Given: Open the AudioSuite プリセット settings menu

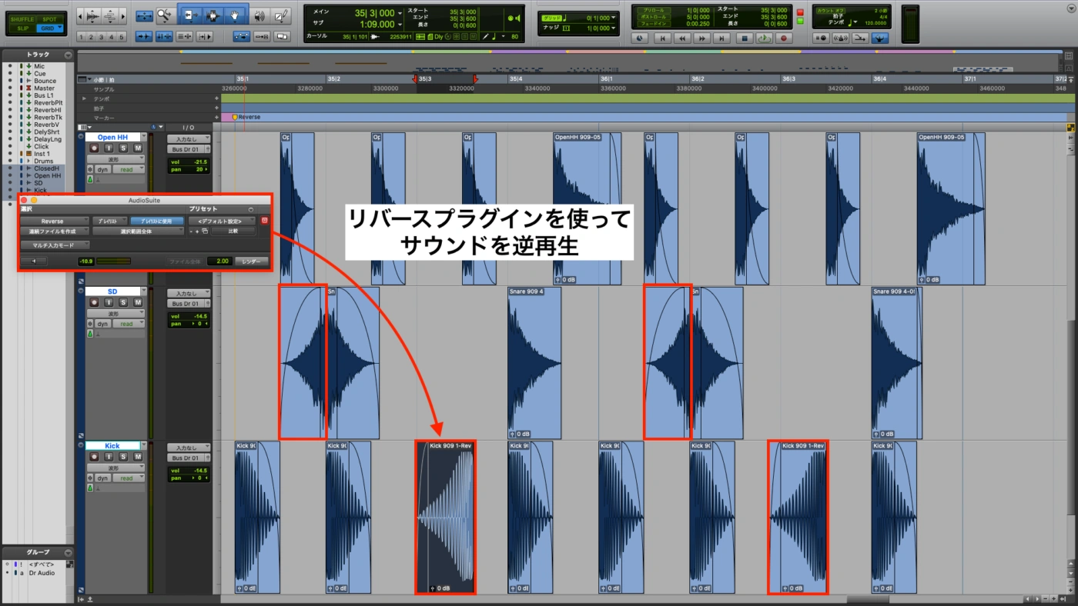Looking at the screenshot, I should click(x=250, y=210).
